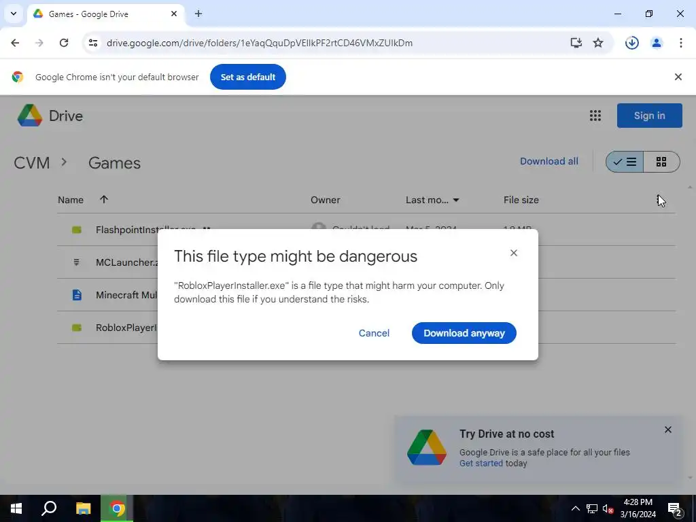This screenshot has width=696, height=522.
Task: Switch to list layout view
Action: [625, 162]
